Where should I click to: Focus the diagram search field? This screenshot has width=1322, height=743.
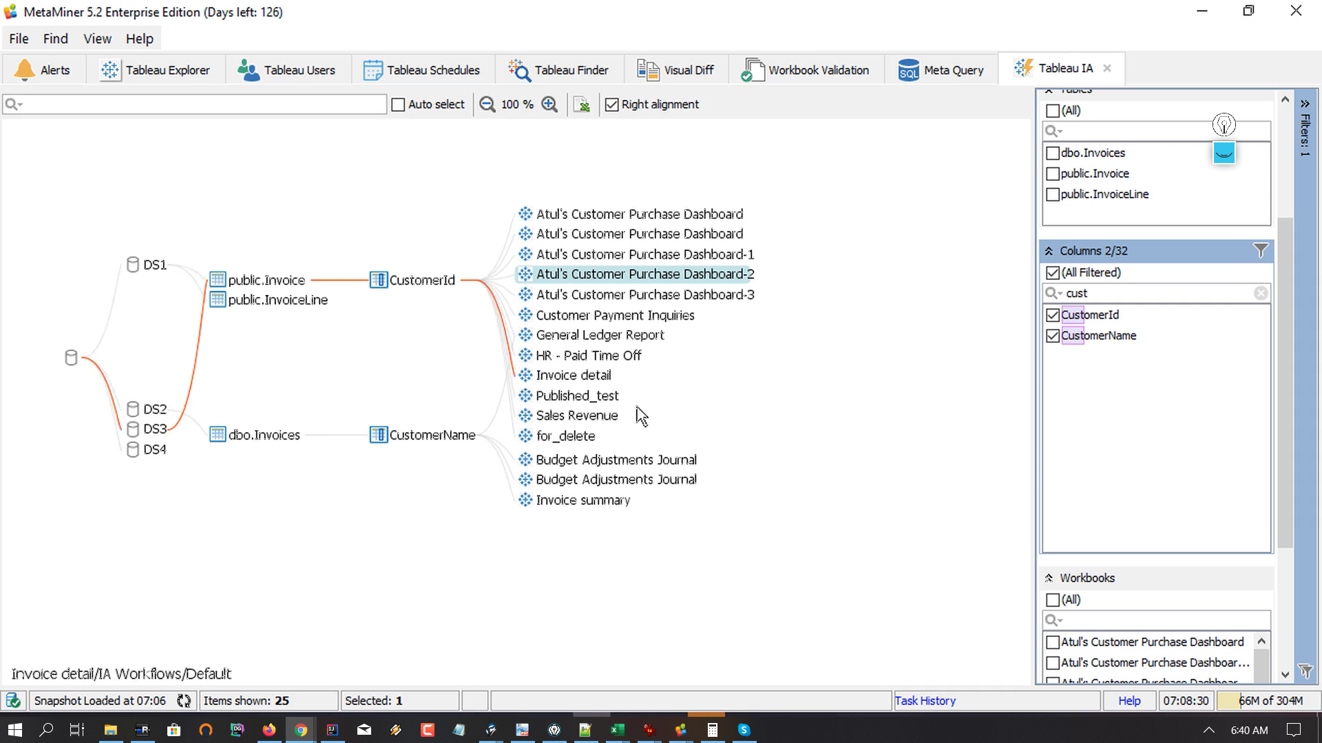pos(195,105)
